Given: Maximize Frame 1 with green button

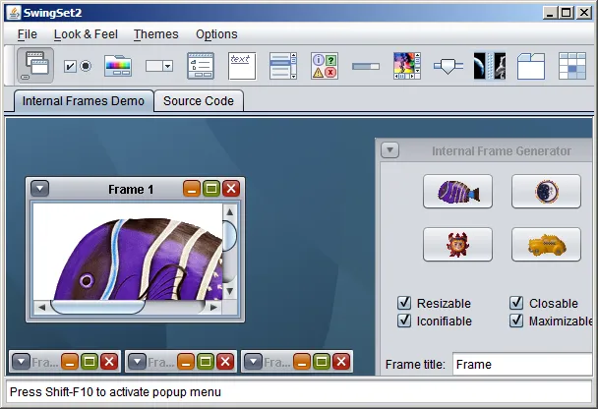Looking at the screenshot, I should [x=211, y=189].
